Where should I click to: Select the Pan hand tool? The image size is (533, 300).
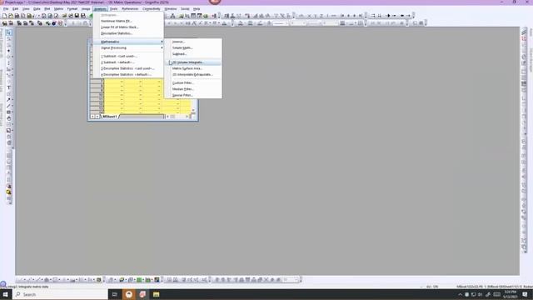click(x=9, y=118)
